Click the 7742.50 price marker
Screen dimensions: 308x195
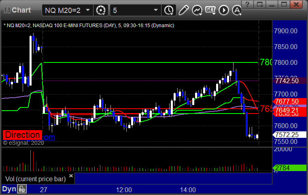click(289, 81)
